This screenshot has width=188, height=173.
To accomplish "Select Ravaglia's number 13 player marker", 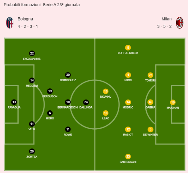I will pyautogui.click(x=14, y=102).
